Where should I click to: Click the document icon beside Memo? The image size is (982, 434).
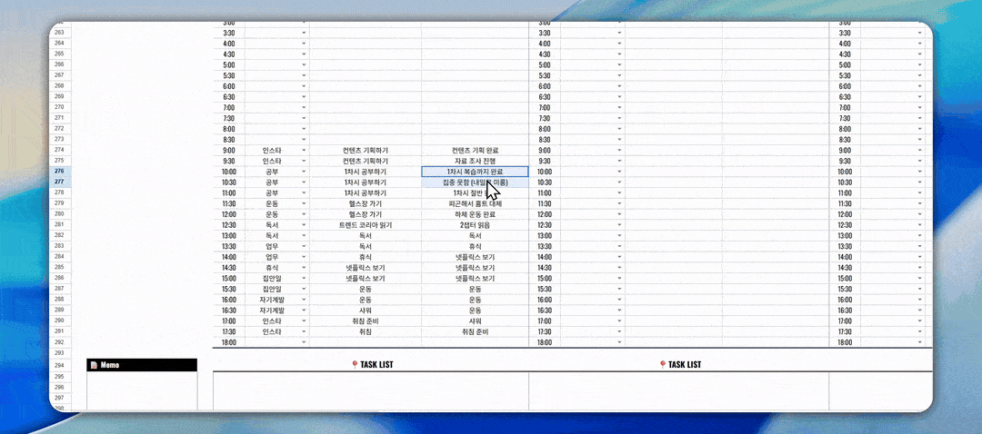point(94,365)
